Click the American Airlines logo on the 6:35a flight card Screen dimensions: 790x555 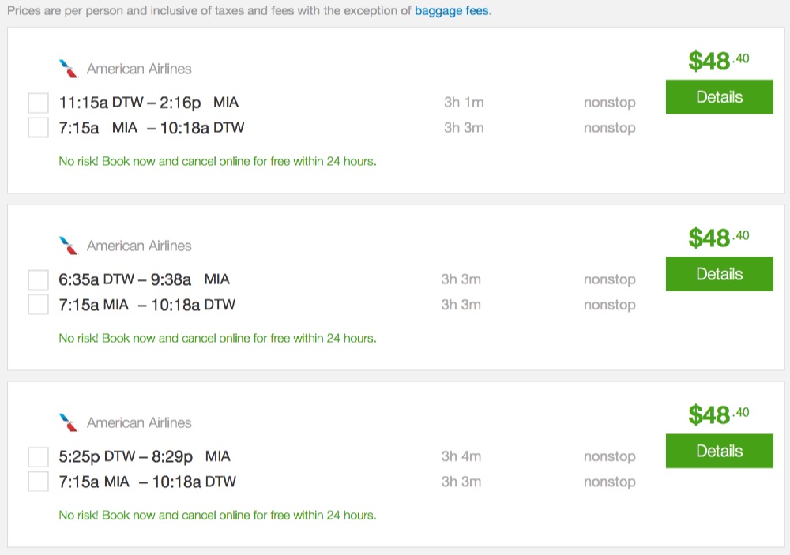(x=70, y=246)
